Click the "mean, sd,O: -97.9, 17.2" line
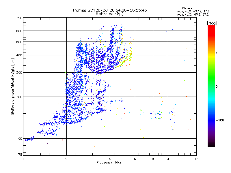This screenshot has width=231, height=173. pyautogui.click(x=192, y=11)
